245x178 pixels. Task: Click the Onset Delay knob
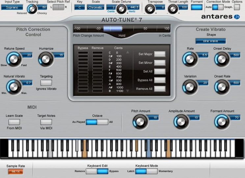tap(222, 59)
